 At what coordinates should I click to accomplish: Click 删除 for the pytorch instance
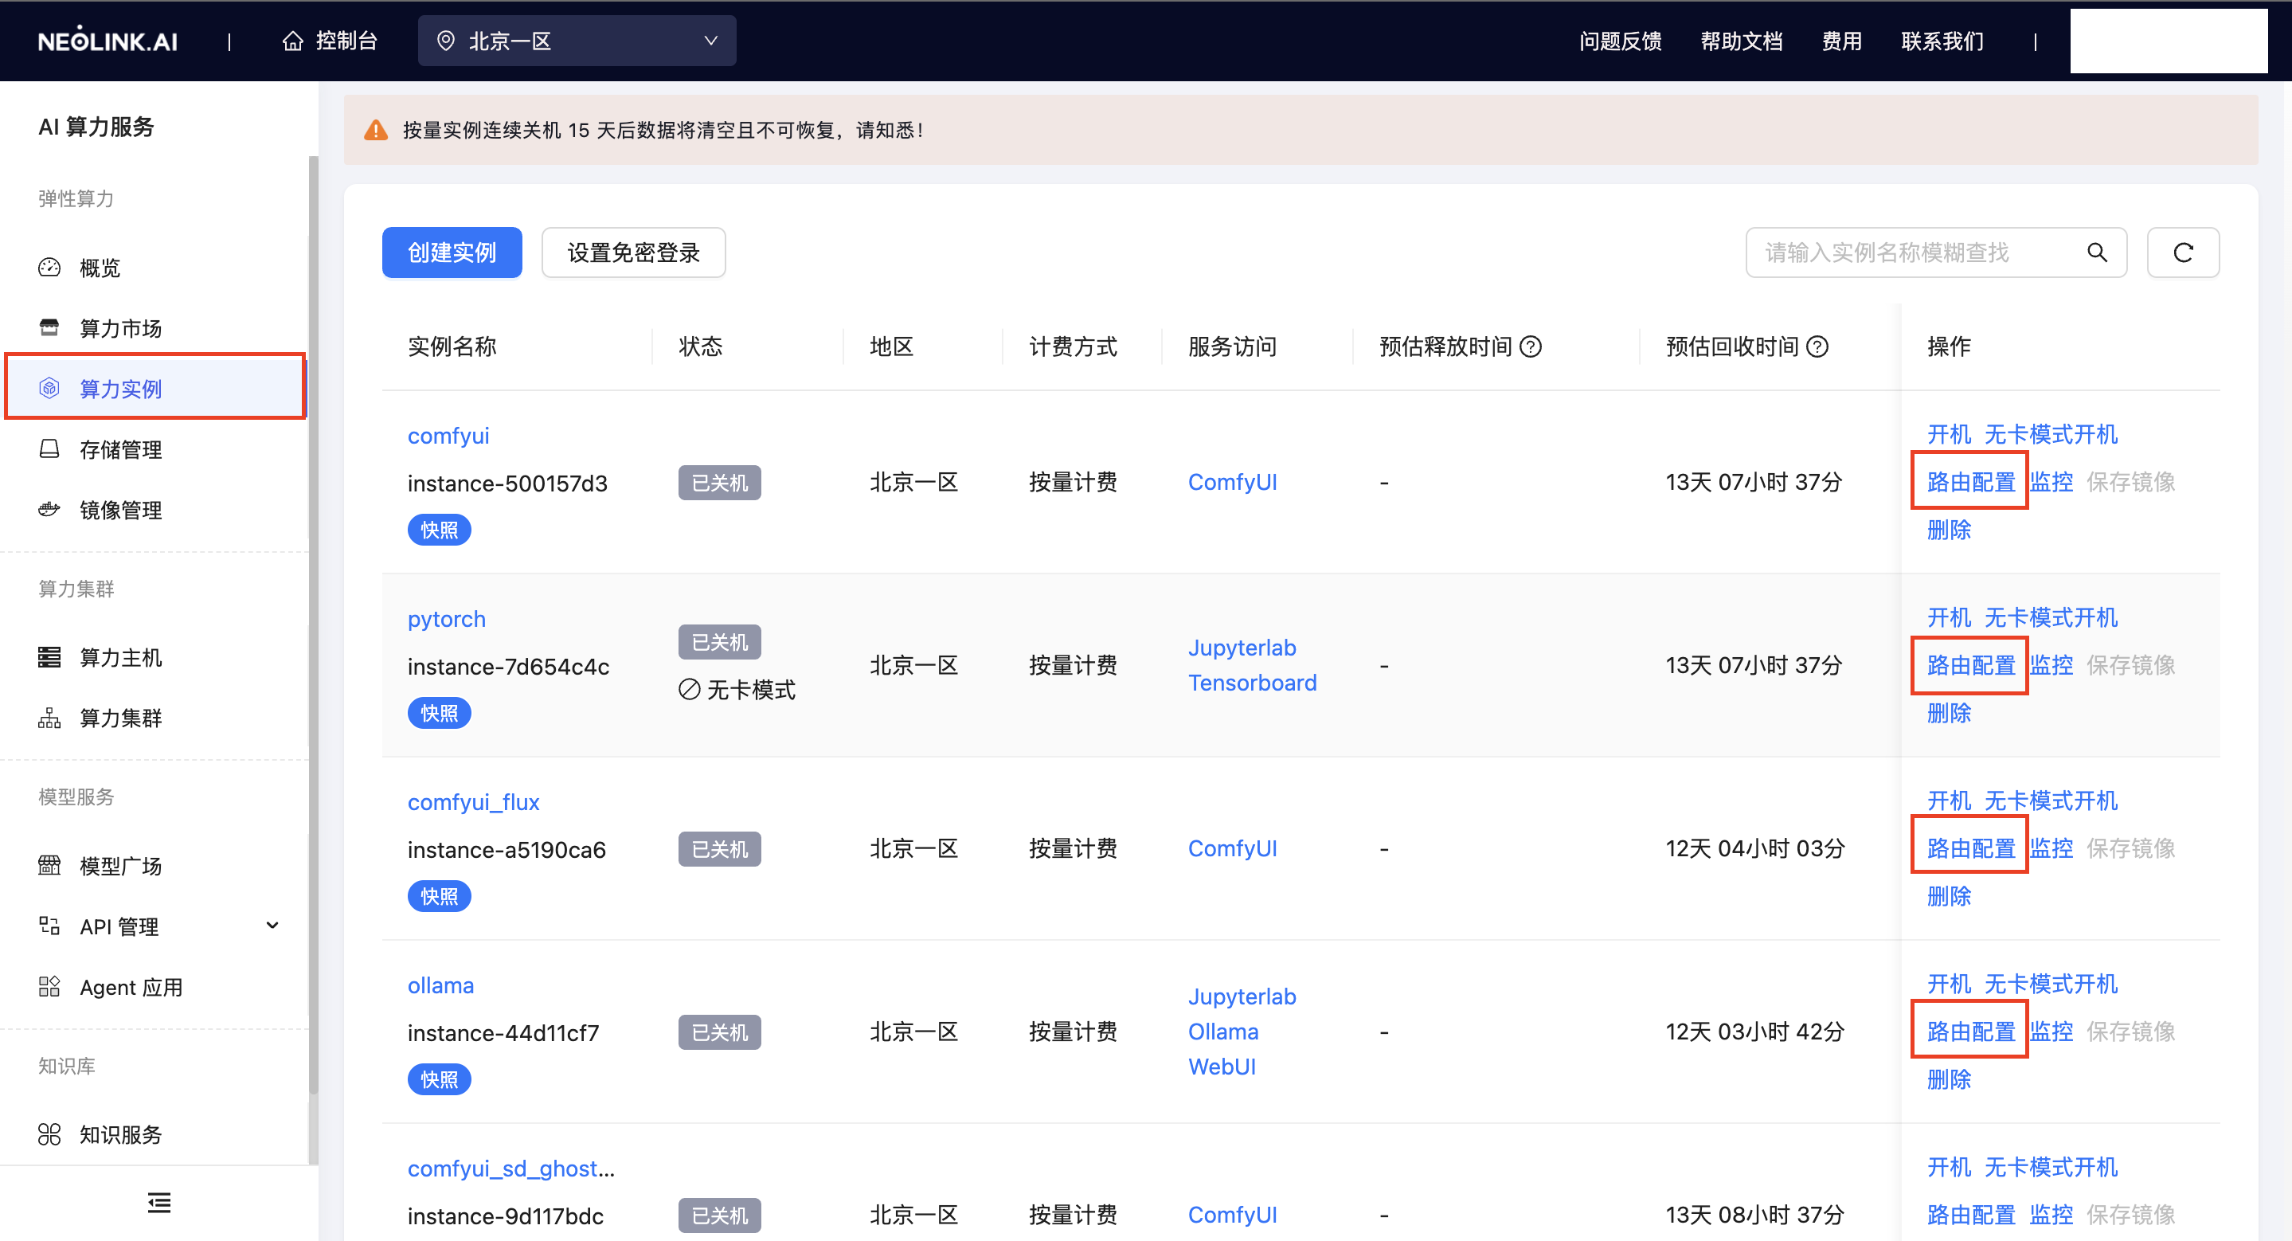pos(1950,714)
